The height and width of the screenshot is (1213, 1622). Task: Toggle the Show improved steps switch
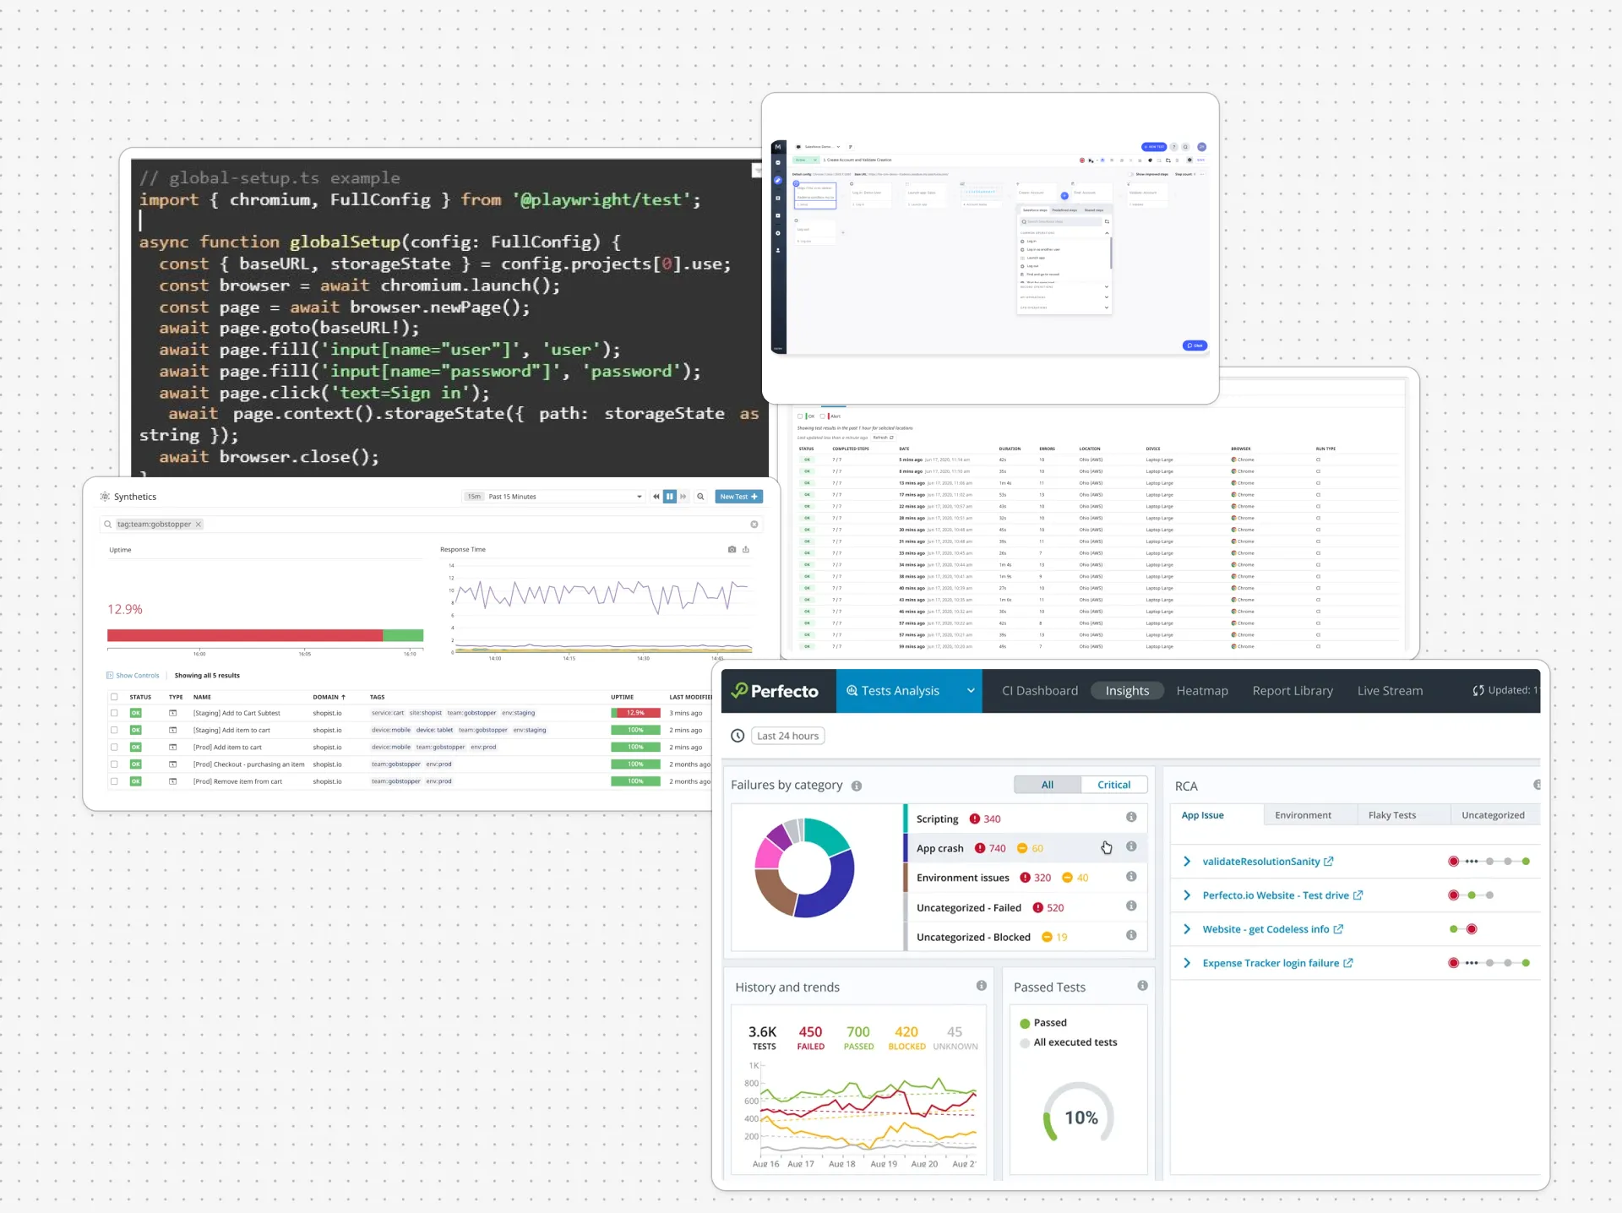[1130, 174]
